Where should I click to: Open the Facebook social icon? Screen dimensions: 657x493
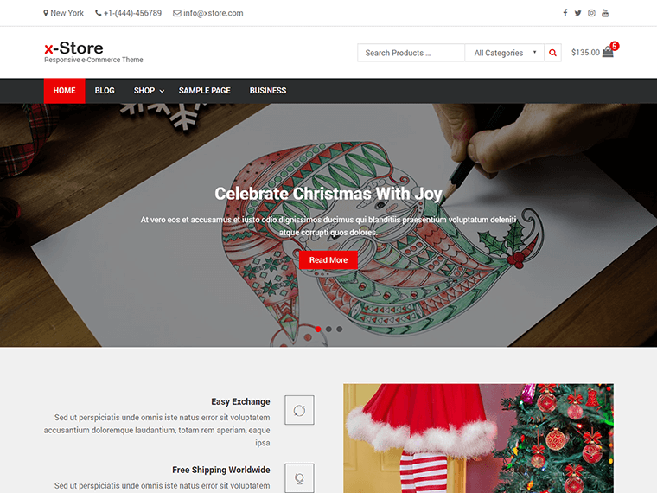[565, 13]
